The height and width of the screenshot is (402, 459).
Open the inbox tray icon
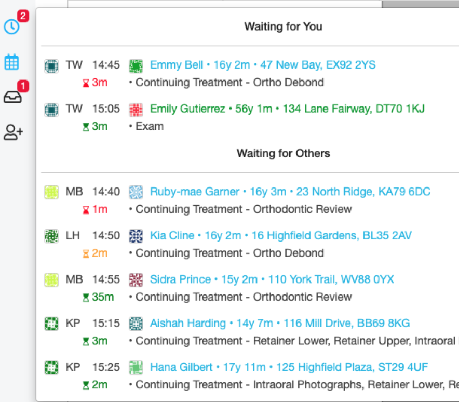click(12, 97)
